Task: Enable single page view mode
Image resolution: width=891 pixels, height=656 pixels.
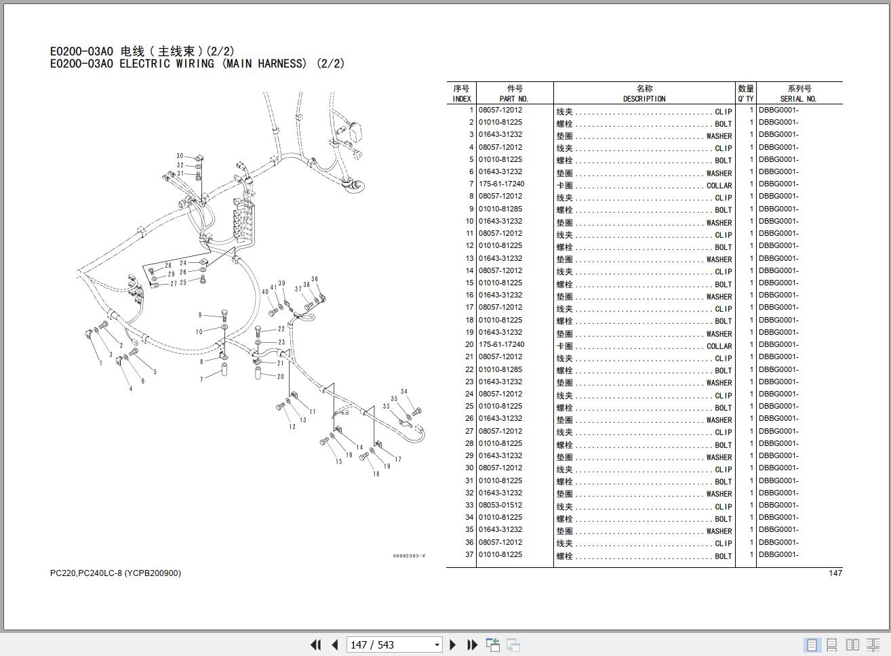Action: pos(812,644)
